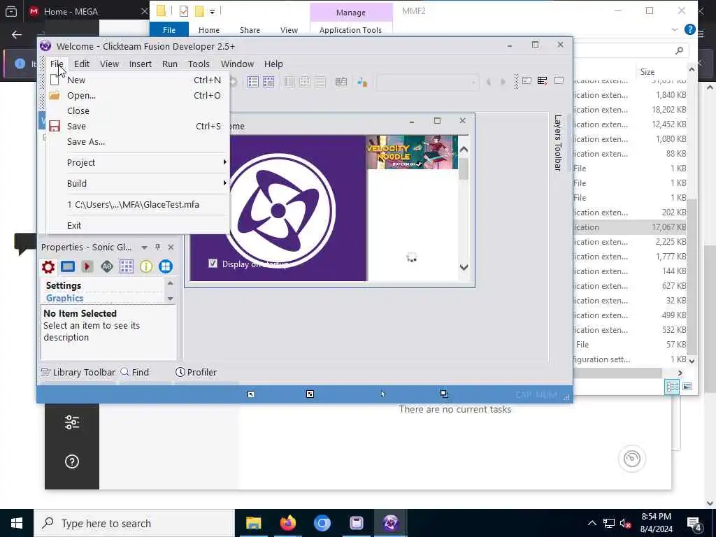Viewport: 716px width, 537px height.
Task: Open the Run menu
Action: pos(170,64)
